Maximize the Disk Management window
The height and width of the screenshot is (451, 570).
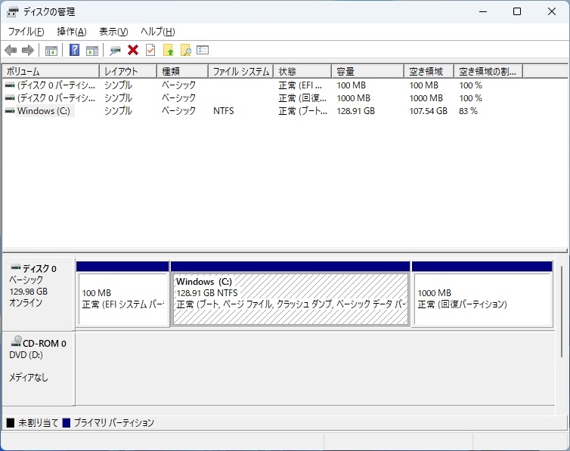(517, 11)
